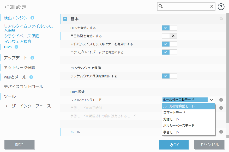
Task: Click info icon next to フィルタリングモード
Action: 221,100
